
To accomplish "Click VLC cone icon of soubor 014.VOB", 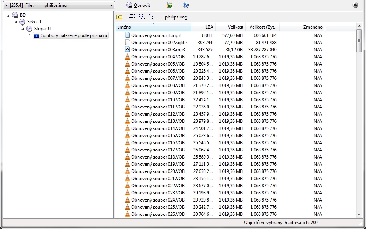I will [127, 128].
